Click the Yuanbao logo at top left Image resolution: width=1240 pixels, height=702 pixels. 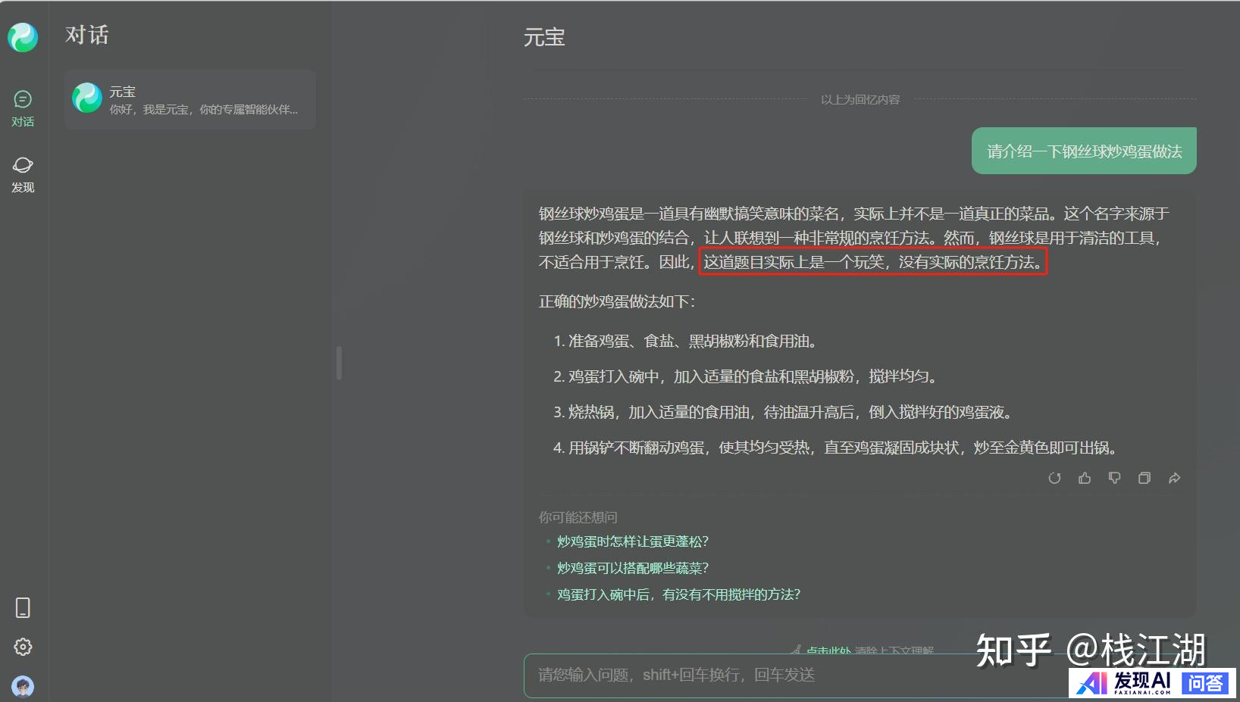tap(23, 37)
